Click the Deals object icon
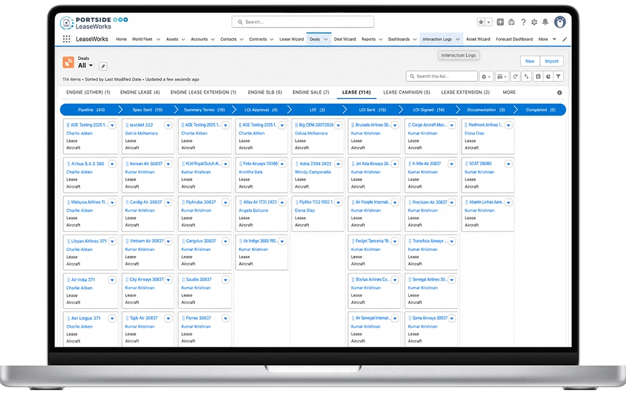 point(68,62)
